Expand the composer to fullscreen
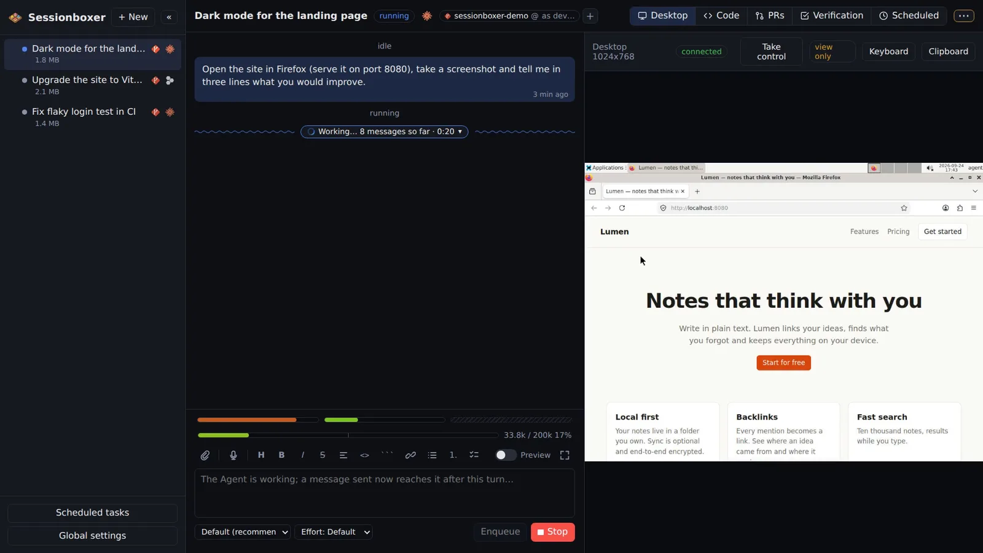Image resolution: width=983 pixels, height=553 pixels. [565, 455]
